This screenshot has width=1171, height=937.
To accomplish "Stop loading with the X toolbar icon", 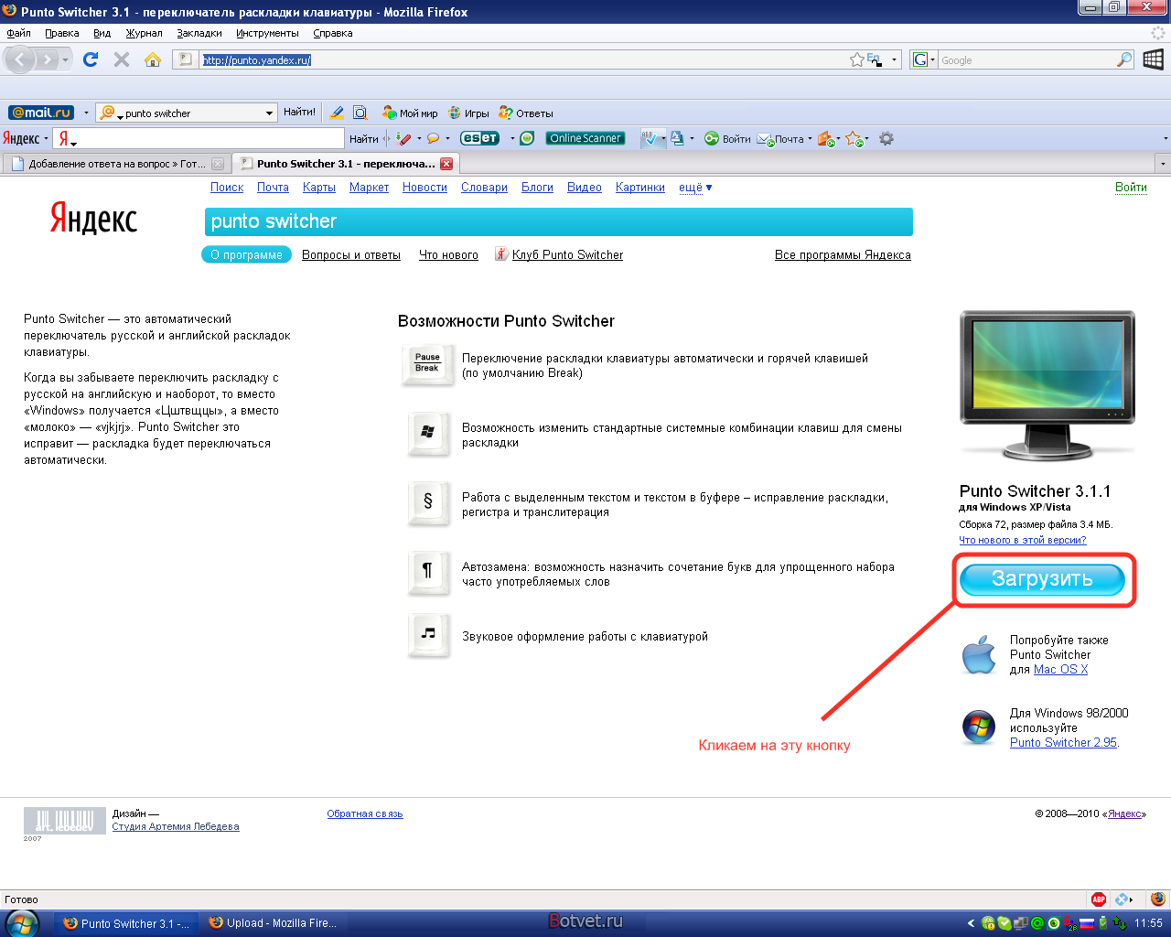I will (122, 59).
